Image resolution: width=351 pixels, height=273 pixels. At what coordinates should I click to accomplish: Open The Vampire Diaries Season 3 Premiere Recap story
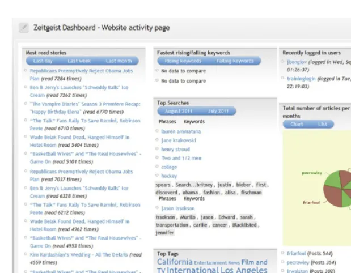coord(85,108)
